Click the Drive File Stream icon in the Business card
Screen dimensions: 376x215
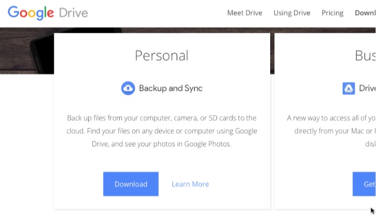[349, 88]
